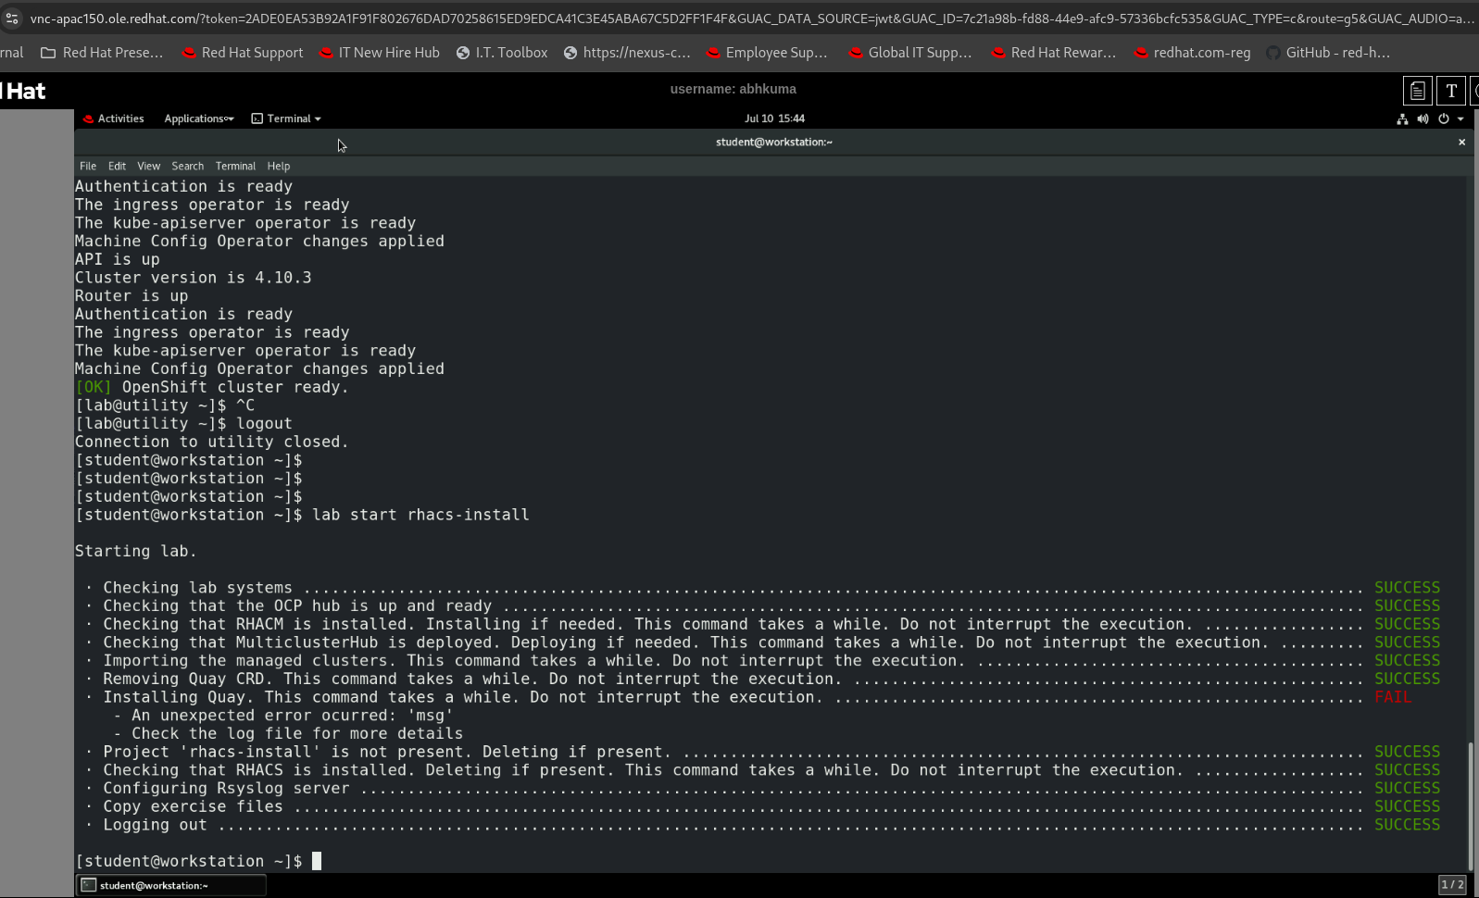Open the Employee Sup... bookmark
Image resolution: width=1479 pixels, height=898 pixels.
tap(767, 53)
